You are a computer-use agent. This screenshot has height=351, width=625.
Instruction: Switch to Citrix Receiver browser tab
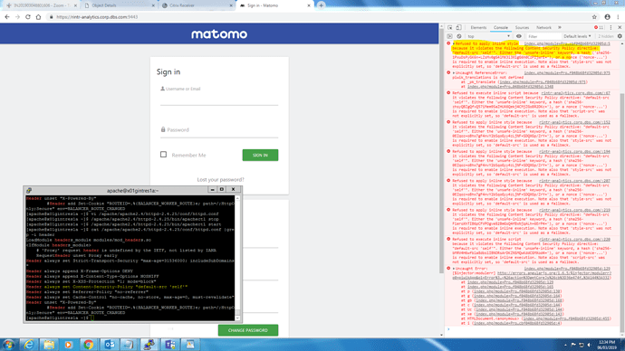tap(197, 5)
